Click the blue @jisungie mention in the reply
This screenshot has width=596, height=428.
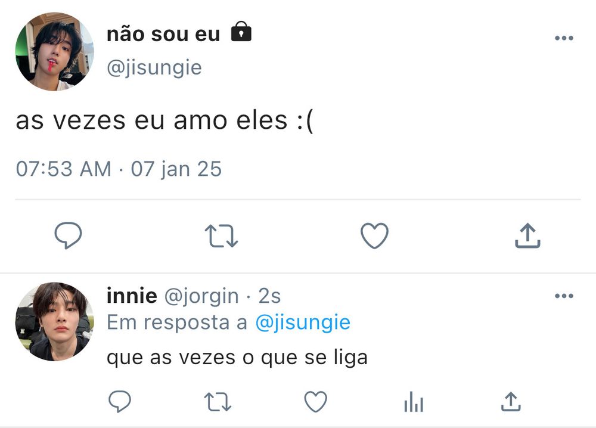pyautogui.click(x=303, y=322)
